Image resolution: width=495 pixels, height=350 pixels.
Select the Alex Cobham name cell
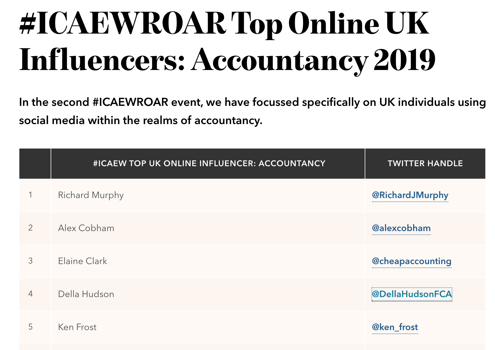click(86, 228)
